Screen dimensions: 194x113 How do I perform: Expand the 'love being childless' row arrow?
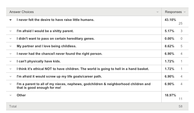(10, 46)
